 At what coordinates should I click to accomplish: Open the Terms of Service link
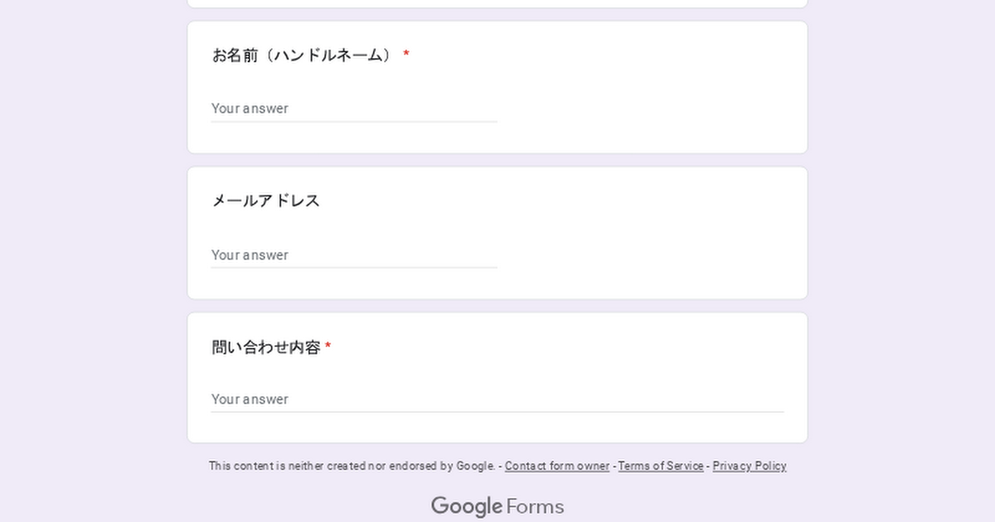click(661, 466)
